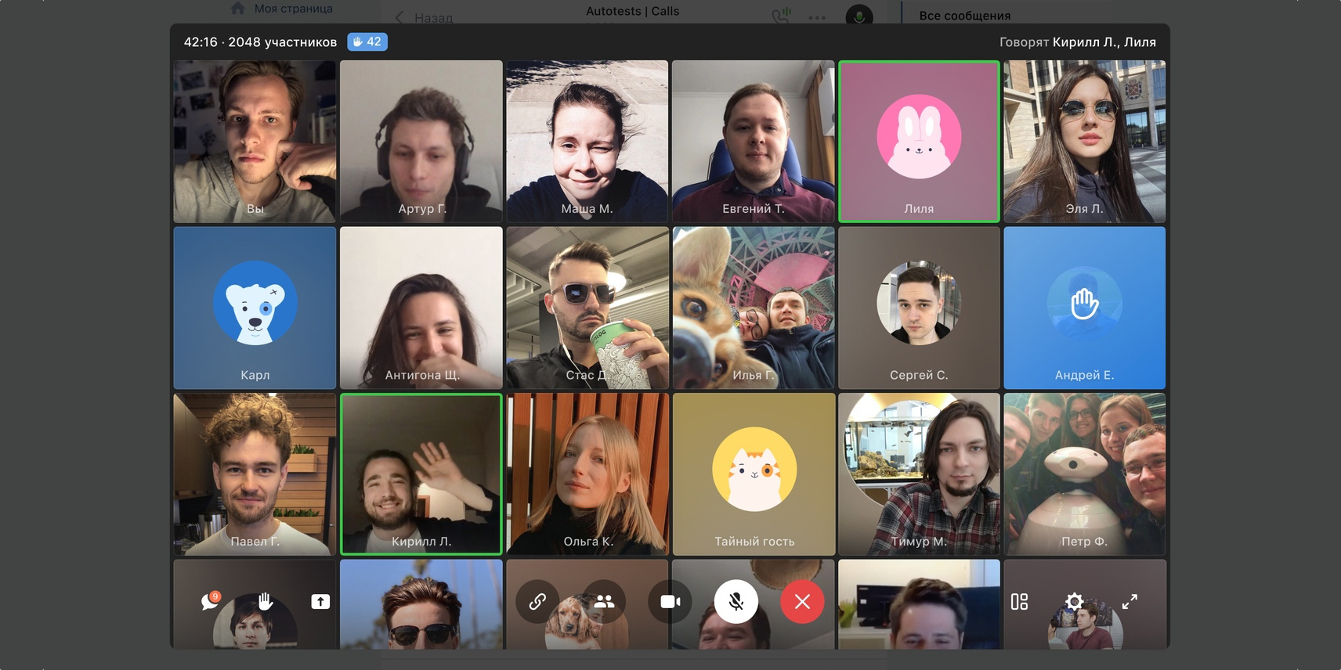
Task: Open call settings gear
Action: tap(1074, 601)
